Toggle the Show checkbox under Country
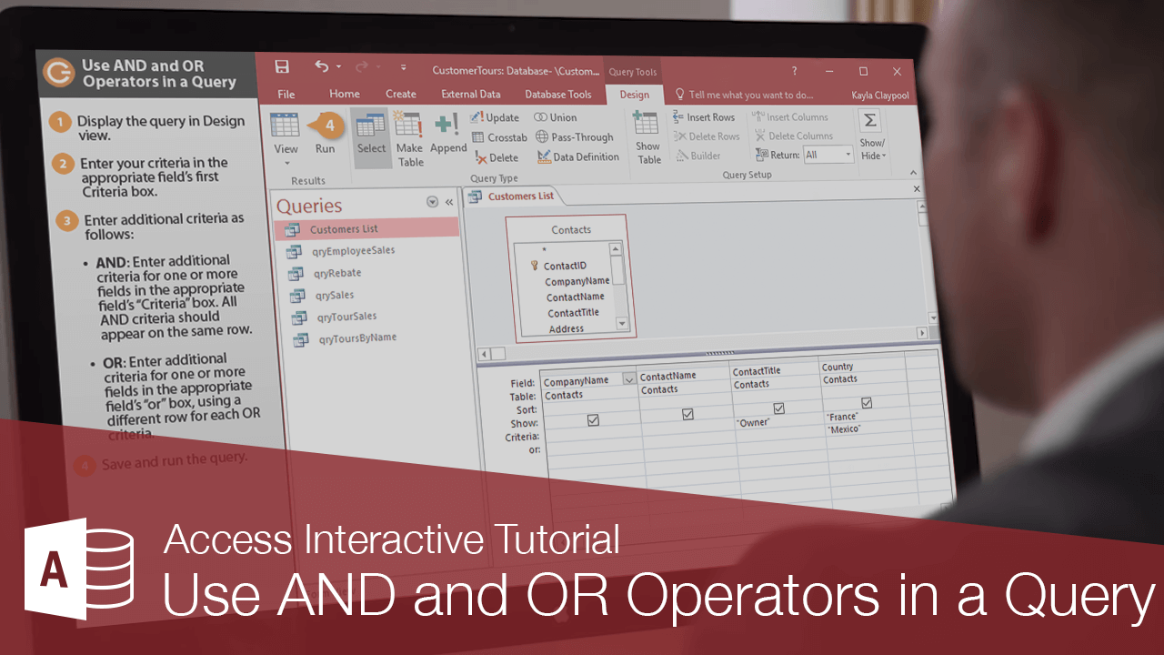The image size is (1164, 655). (867, 402)
